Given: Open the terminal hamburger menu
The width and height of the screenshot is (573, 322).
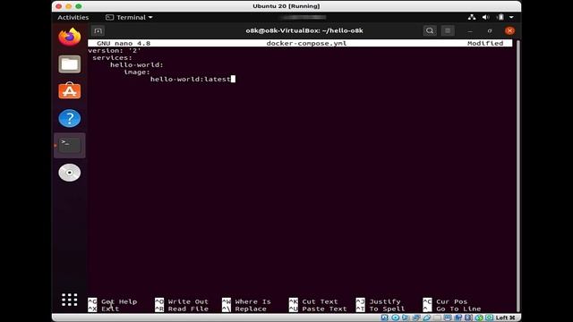Looking at the screenshot, I should [x=448, y=30].
